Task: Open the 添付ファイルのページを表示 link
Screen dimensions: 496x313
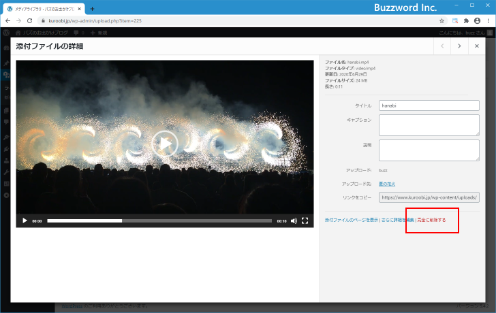Action: 352,220
